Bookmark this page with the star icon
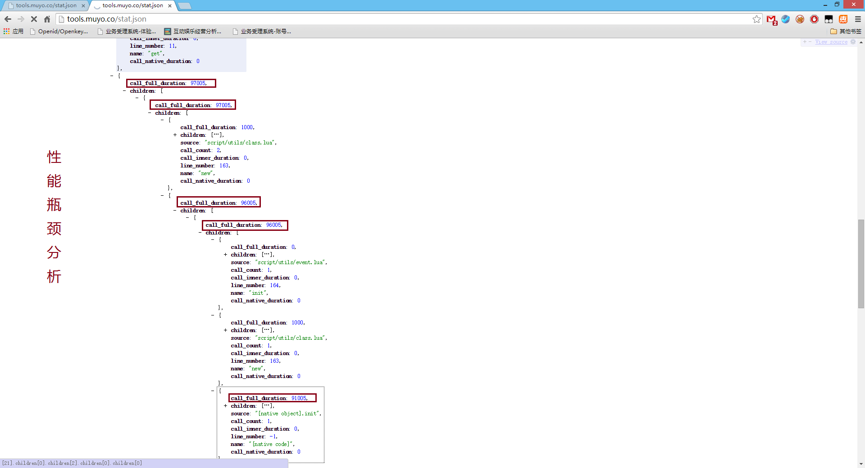Image resolution: width=865 pixels, height=468 pixels. pos(756,19)
